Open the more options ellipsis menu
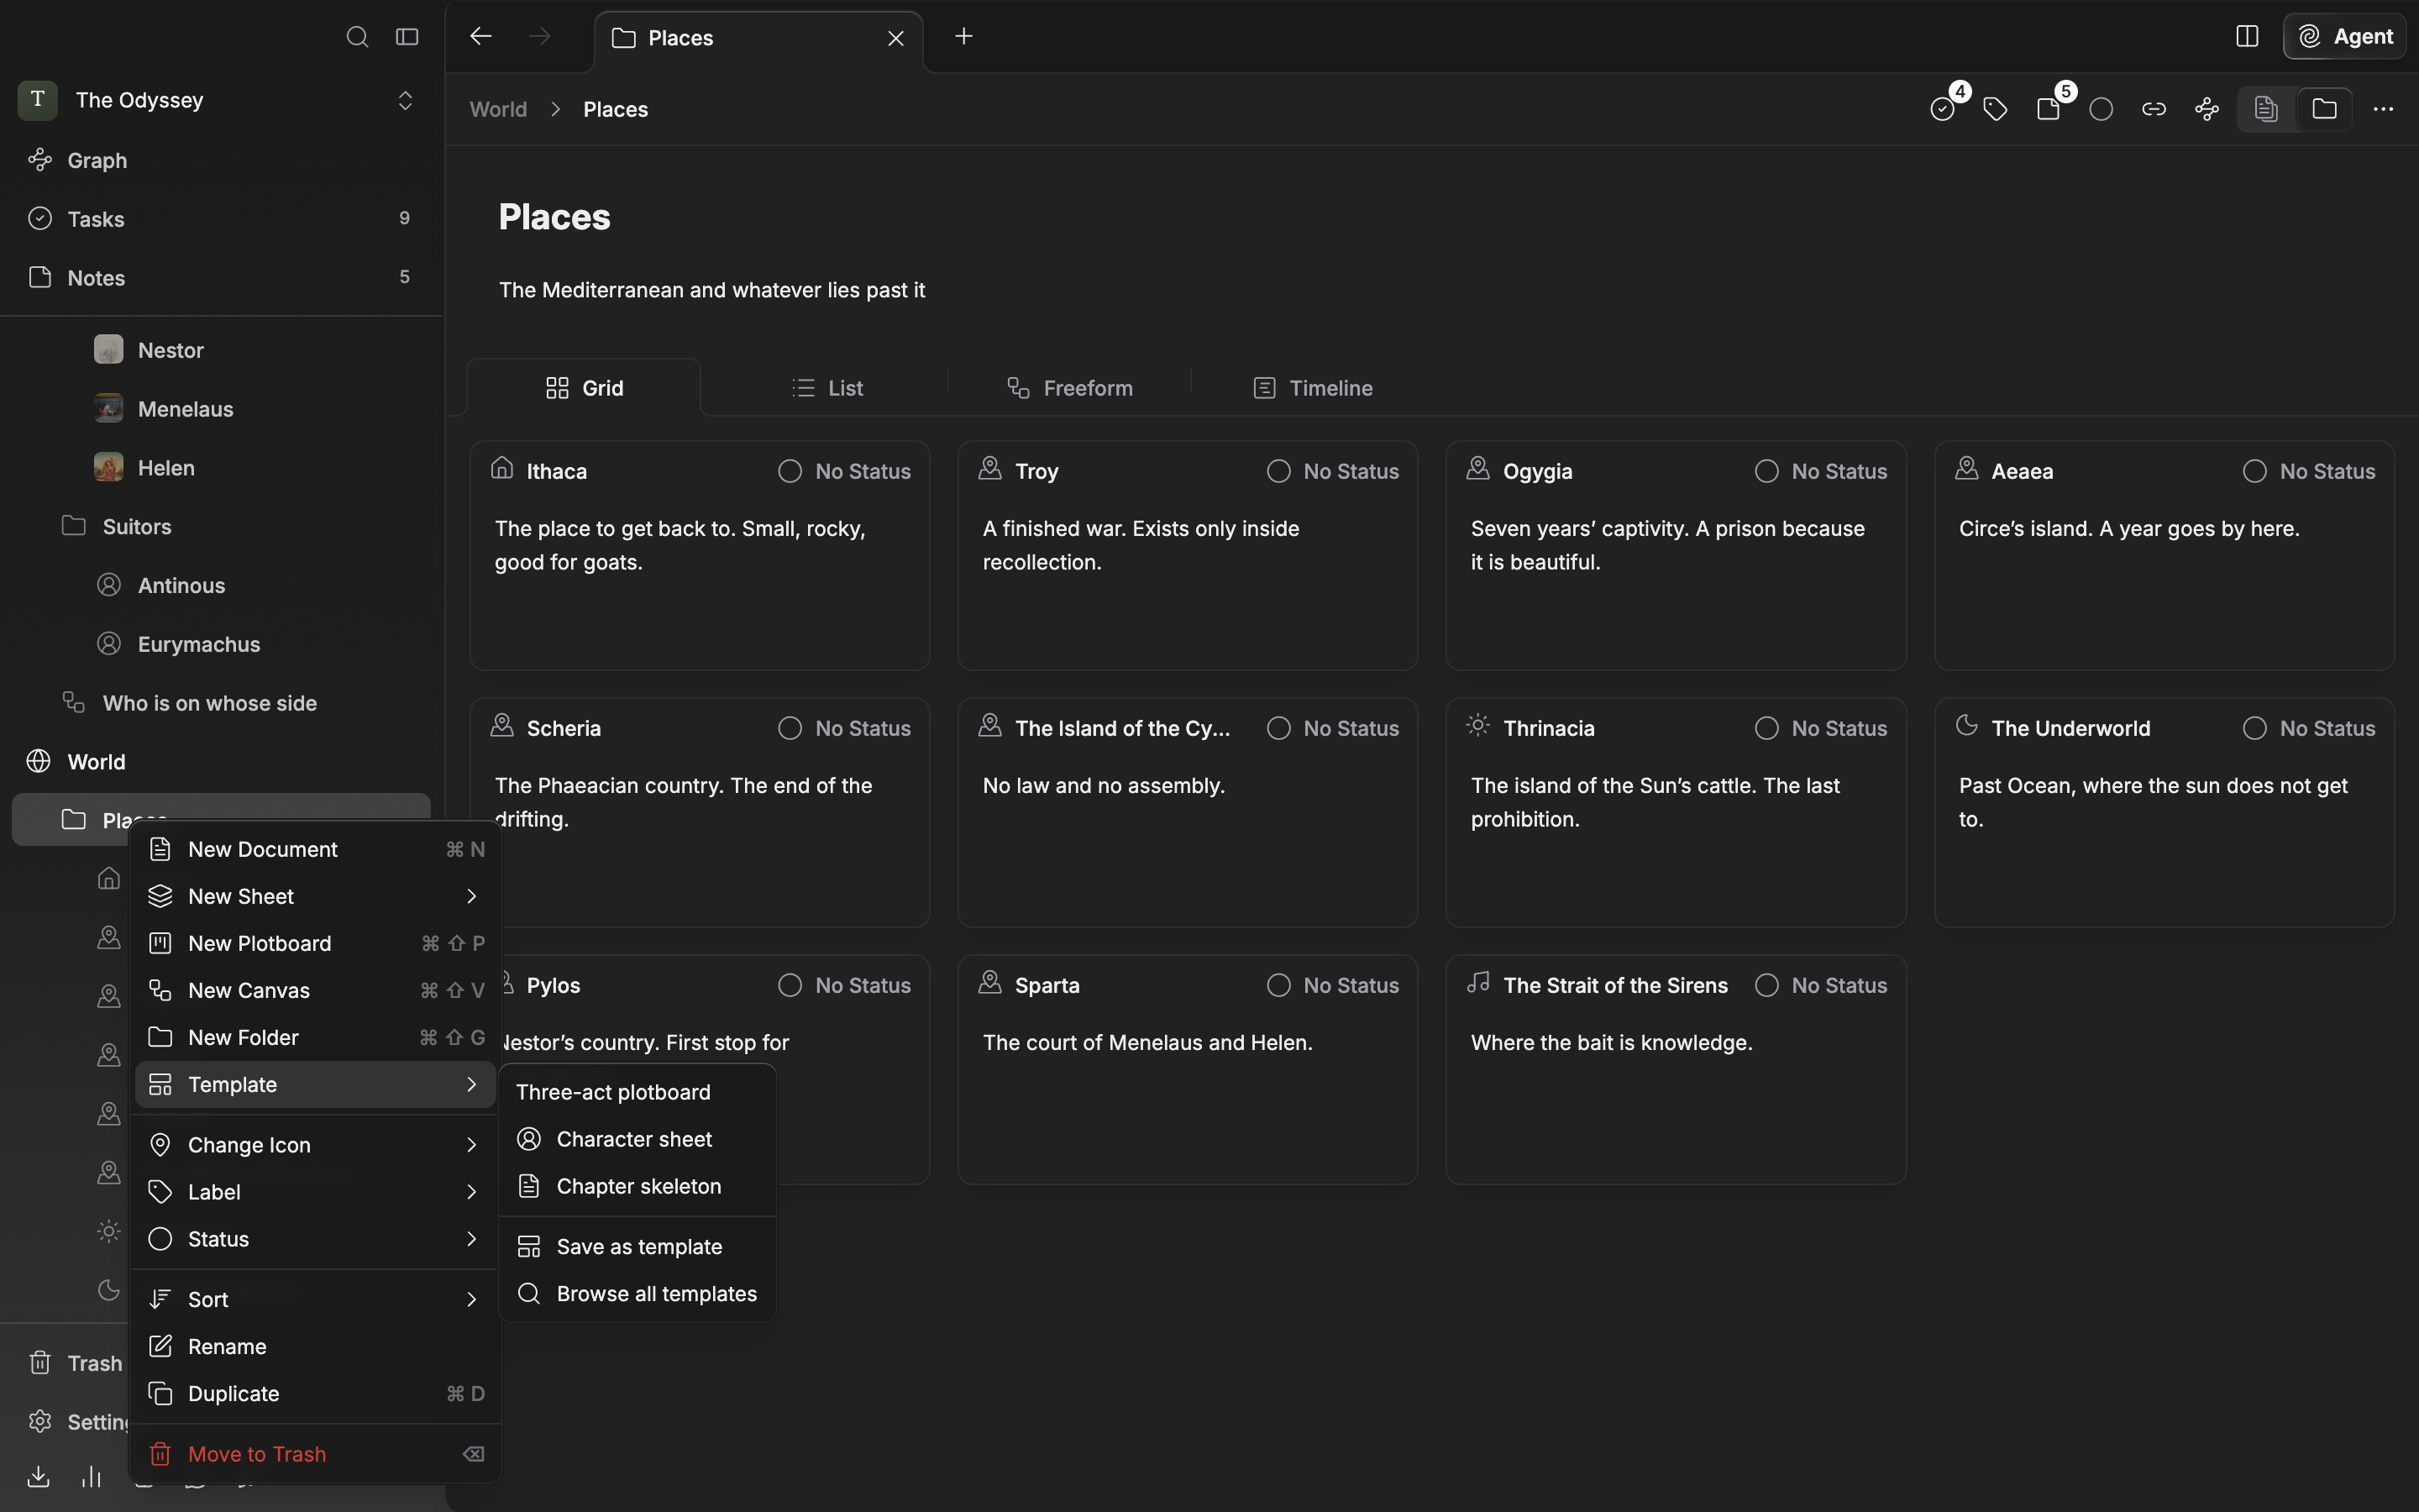The width and height of the screenshot is (2419, 1512). 2383,109
